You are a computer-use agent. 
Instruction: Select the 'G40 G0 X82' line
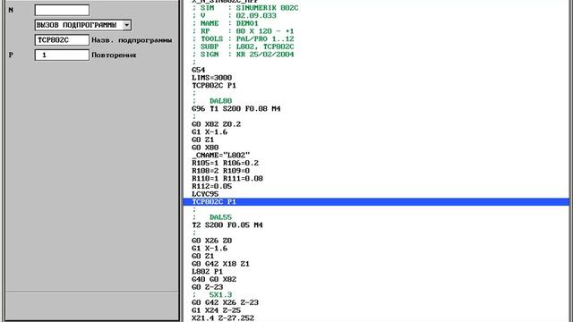pos(214,279)
